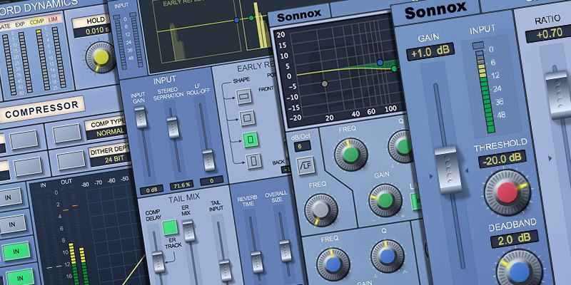The image size is (571, 285).
Task: Click the LF filter shape button
Action: pyautogui.click(x=305, y=165)
